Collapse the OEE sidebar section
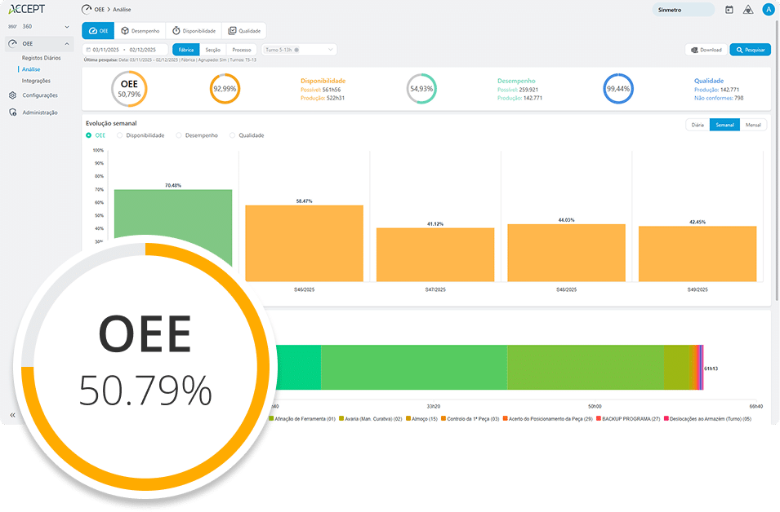This screenshot has height=512, width=780. coord(66,43)
